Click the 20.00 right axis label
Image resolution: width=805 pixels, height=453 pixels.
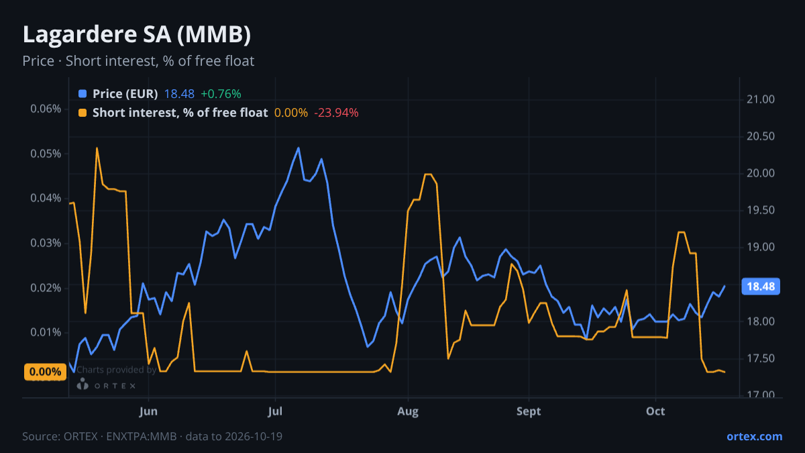point(760,173)
